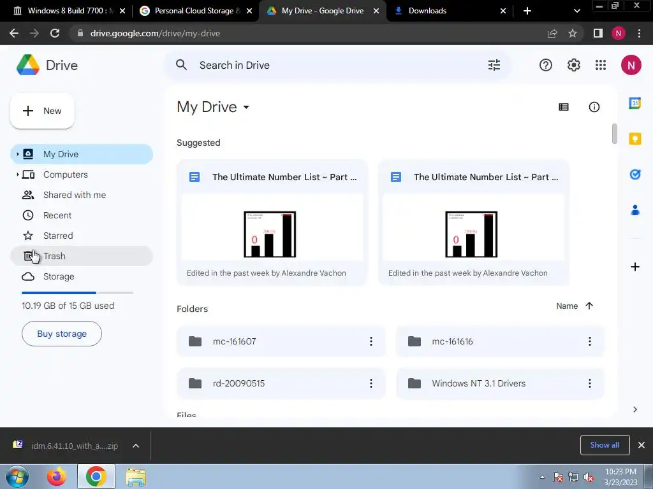Click the search magnifier icon in Drive
This screenshot has width=653, height=489.
(181, 65)
